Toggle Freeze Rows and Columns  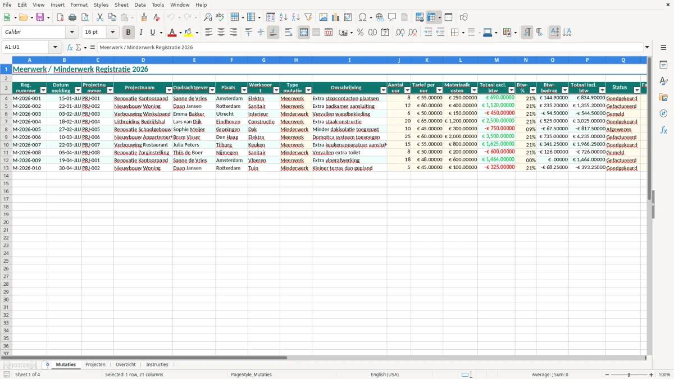click(x=431, y=17)
